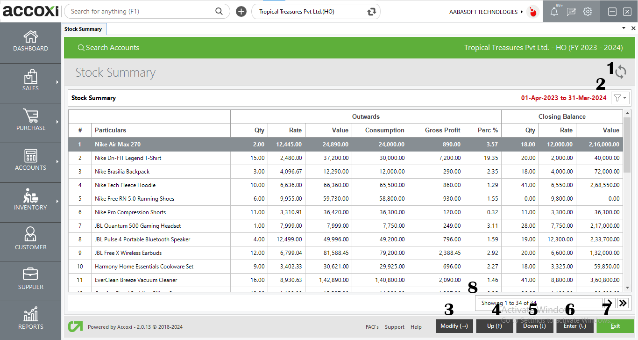This screenshot has height=340, width=638.
Task: Click the refresh icon beside Stock Summary heading
Action: [621, 72]
